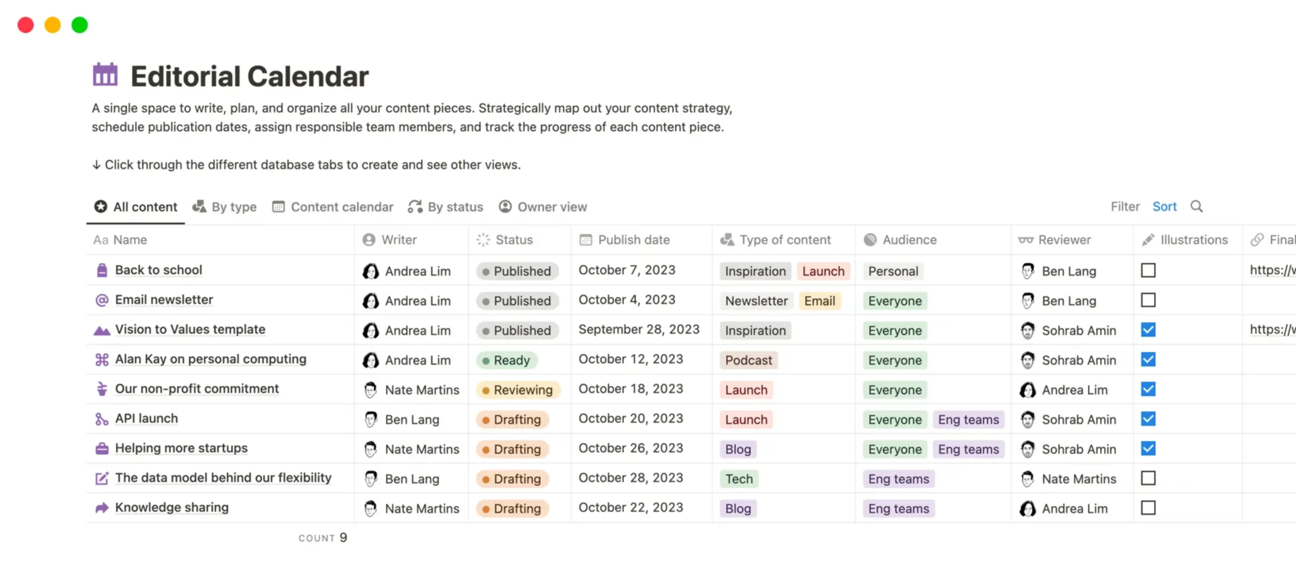Click the notebook icon beside Back to school
This screenshot has height=574, width=1296.
click(101, 270)
